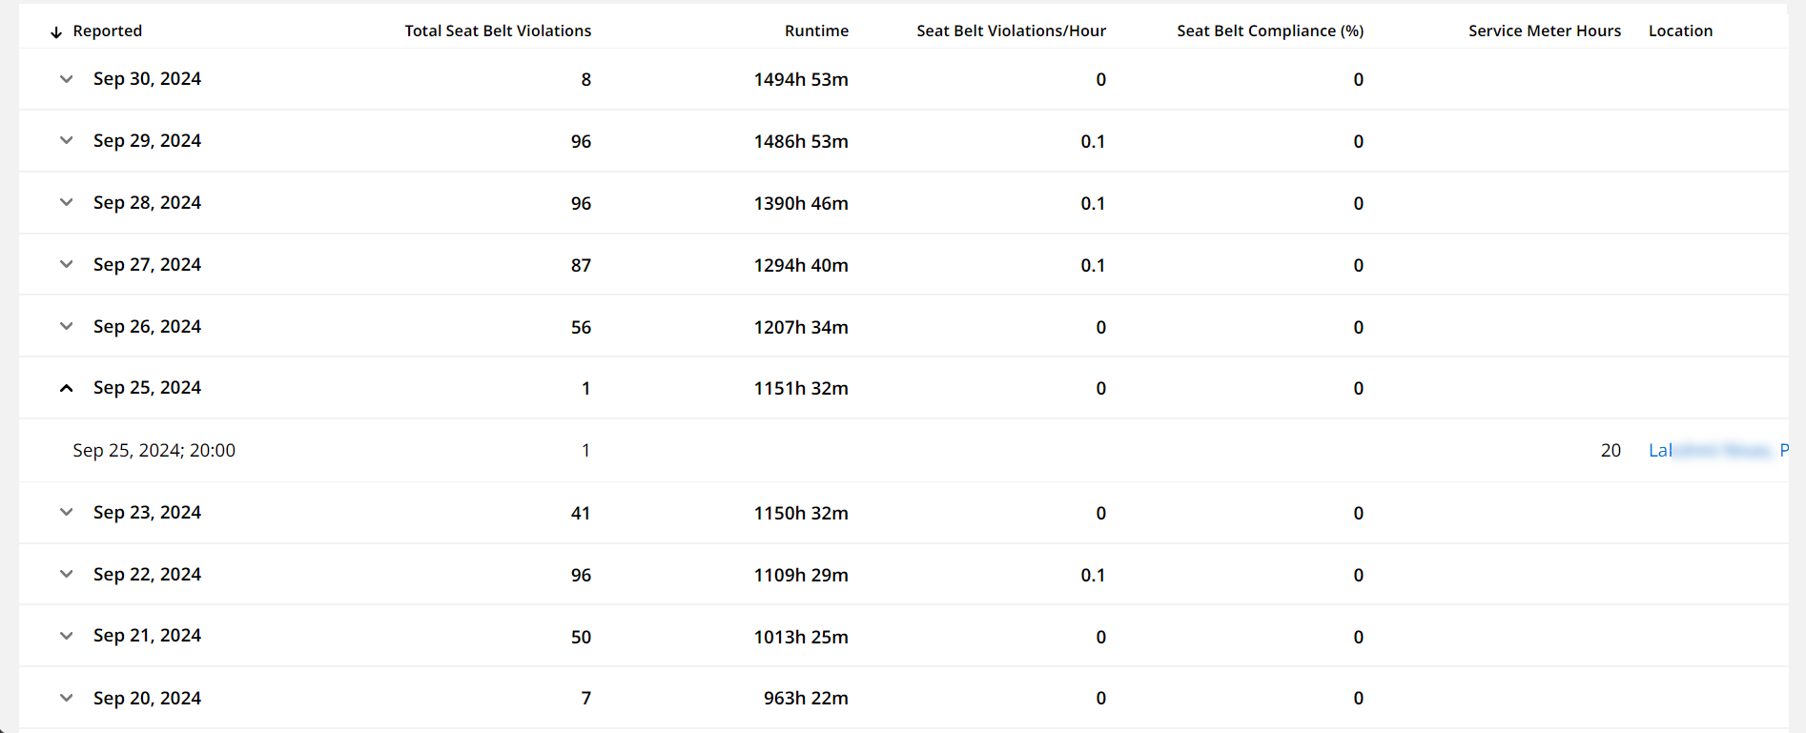Expand the Sep 30, 2024 row

coord(66,79)
